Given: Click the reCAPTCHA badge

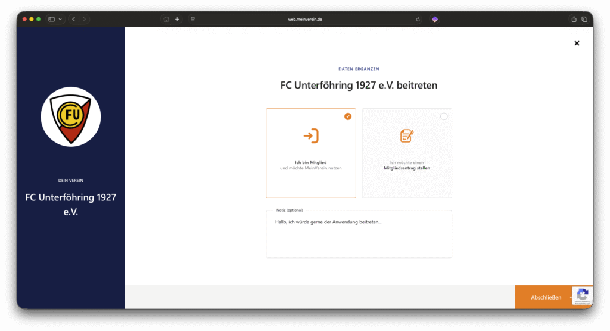Looking at the screenshot, I should [x=582, y=295].
